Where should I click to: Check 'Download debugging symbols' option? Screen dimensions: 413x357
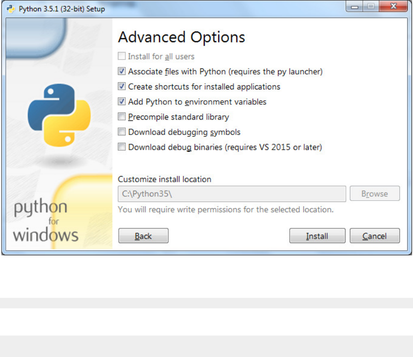point(122,131)
